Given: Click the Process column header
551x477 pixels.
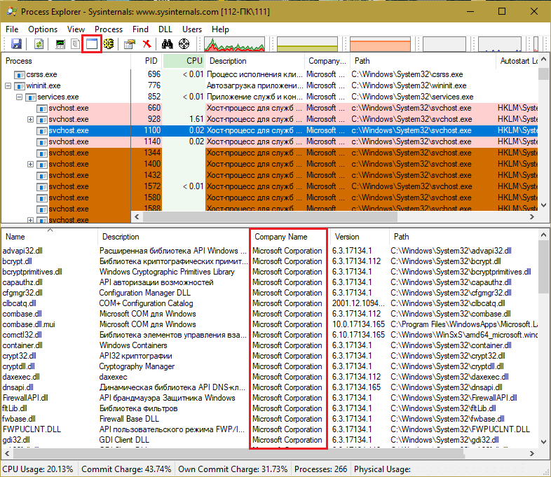Looking at the screenshot, I should (67, 61).
